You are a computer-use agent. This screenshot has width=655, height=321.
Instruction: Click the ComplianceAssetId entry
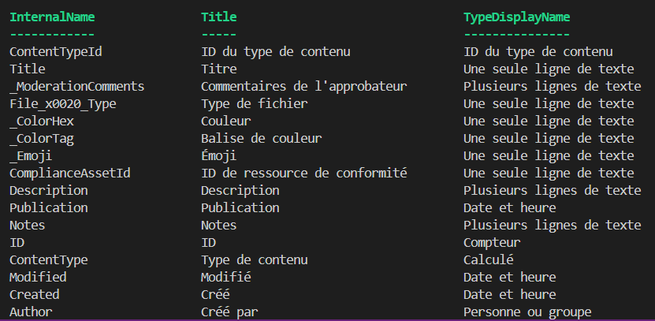tap(70, 173)
